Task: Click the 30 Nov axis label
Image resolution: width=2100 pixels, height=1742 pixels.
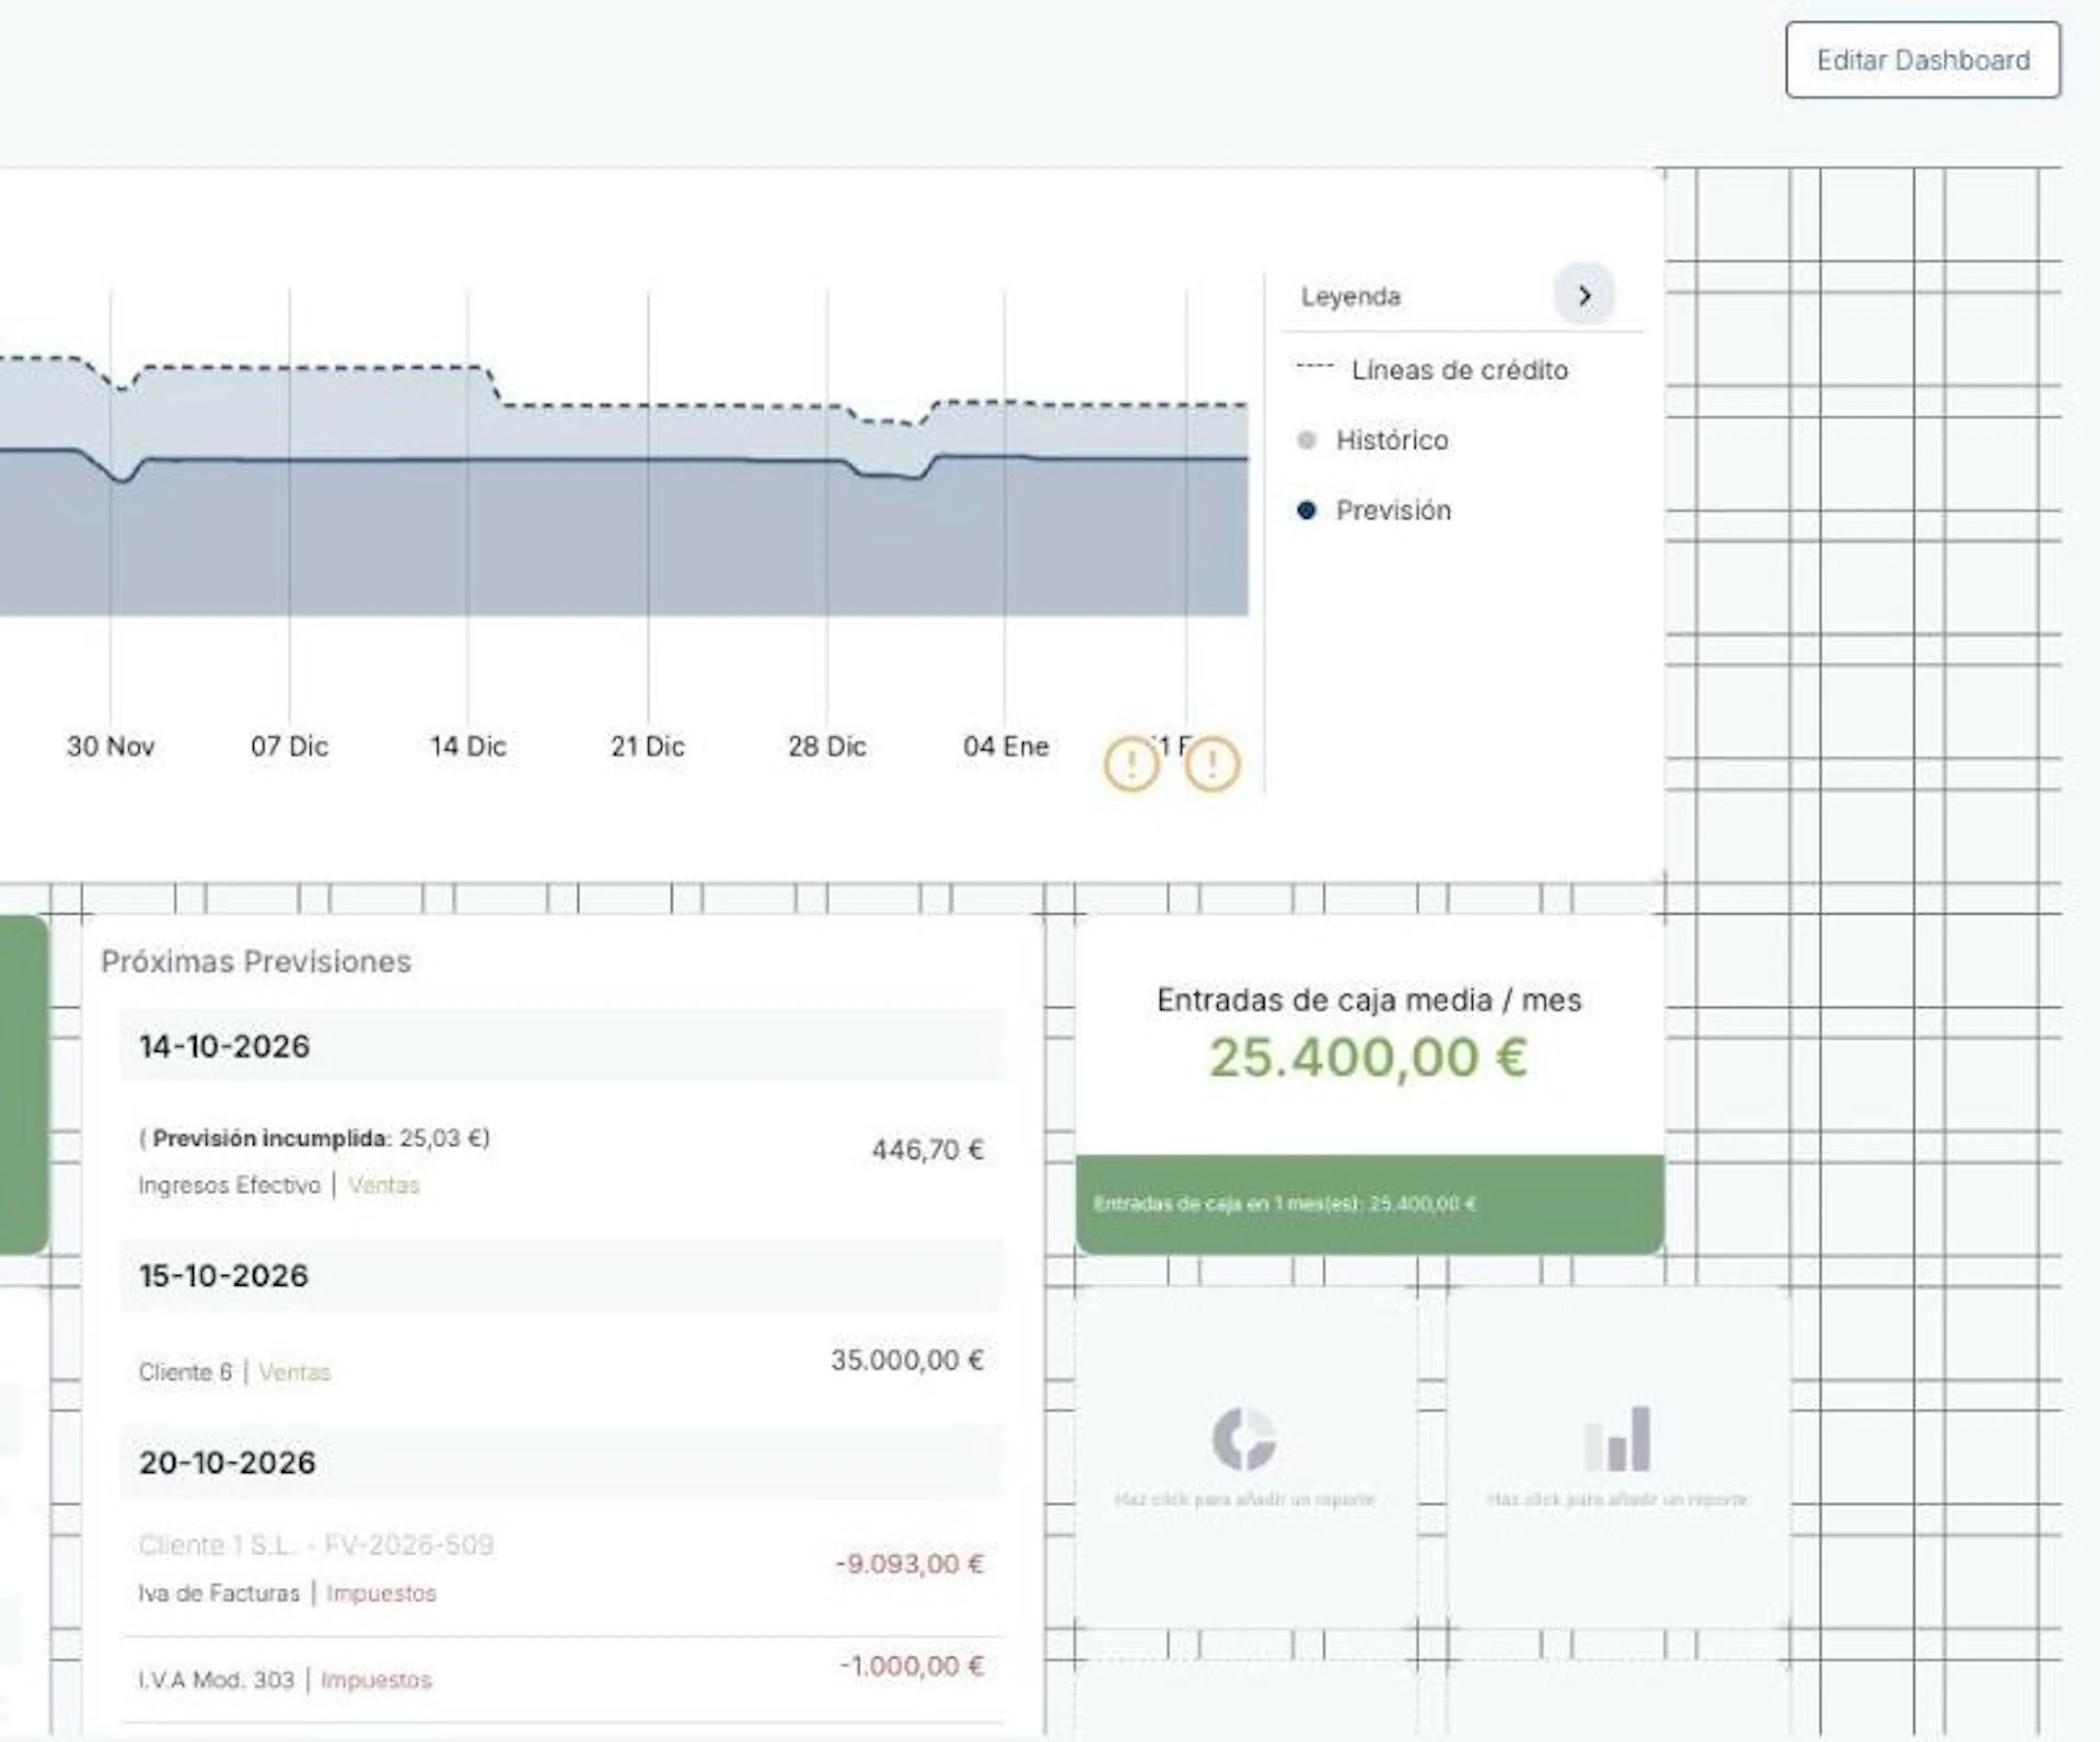Action: pos(110,746)
